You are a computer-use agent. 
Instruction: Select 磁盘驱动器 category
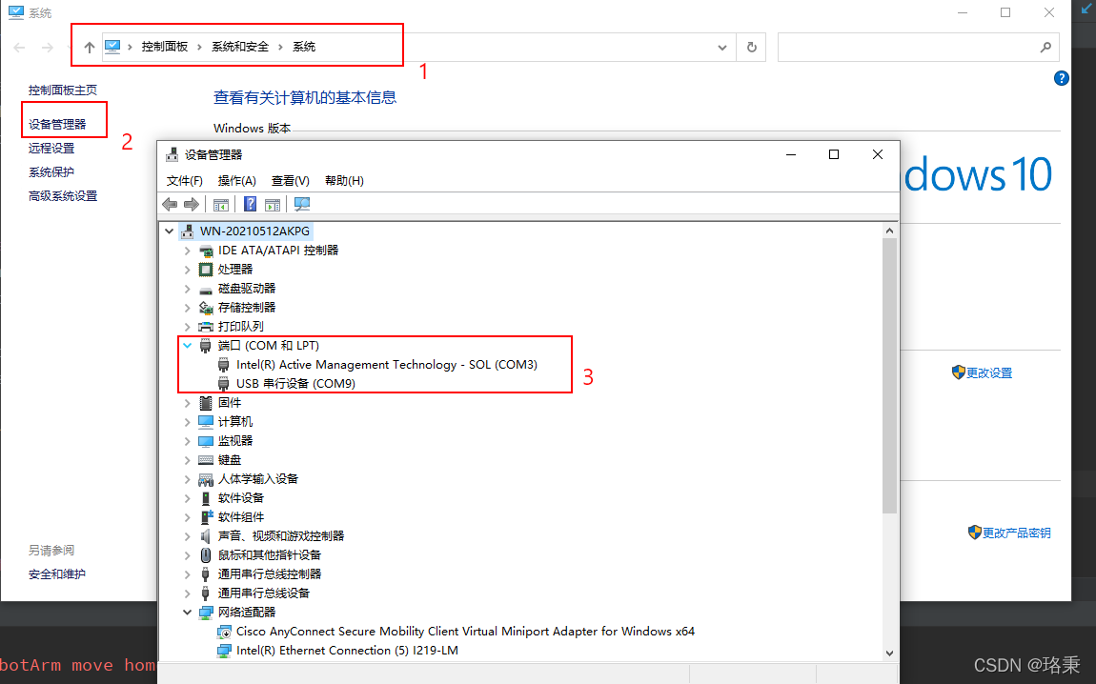(x=247, y=288)
